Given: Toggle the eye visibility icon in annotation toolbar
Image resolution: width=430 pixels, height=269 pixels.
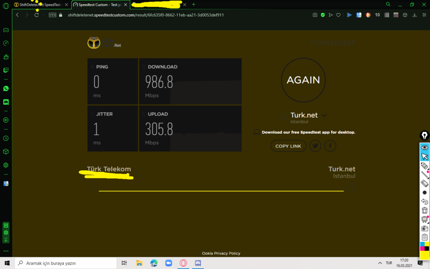Looking at the screenshot, I should pos(425,148).
